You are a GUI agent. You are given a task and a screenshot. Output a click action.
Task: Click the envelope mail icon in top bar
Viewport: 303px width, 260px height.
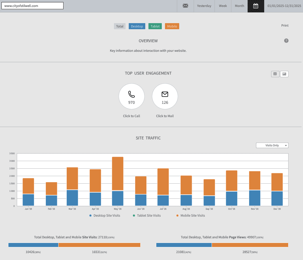[185, 6]
